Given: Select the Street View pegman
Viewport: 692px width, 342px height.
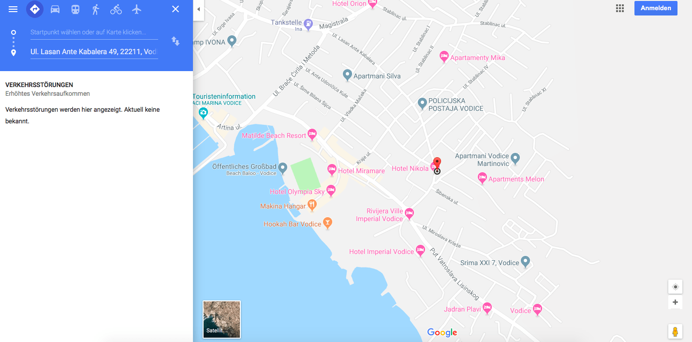Looking at the screenshot, I should (x=675, y=331).
